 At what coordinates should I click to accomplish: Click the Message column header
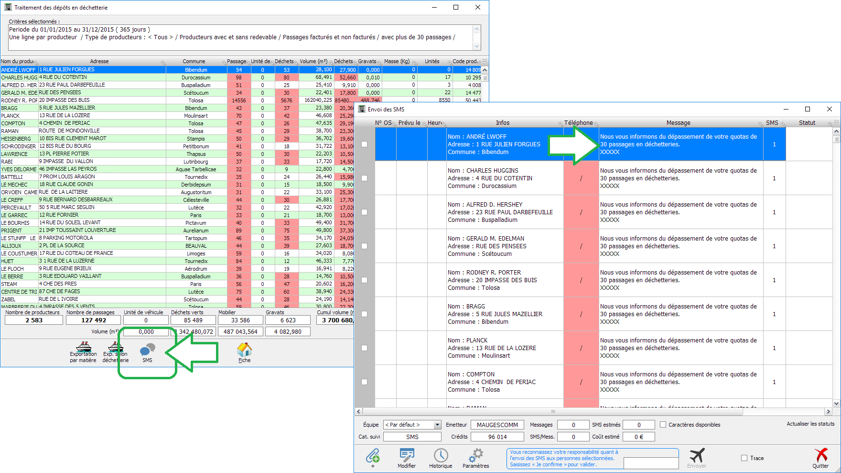(678, 123)
